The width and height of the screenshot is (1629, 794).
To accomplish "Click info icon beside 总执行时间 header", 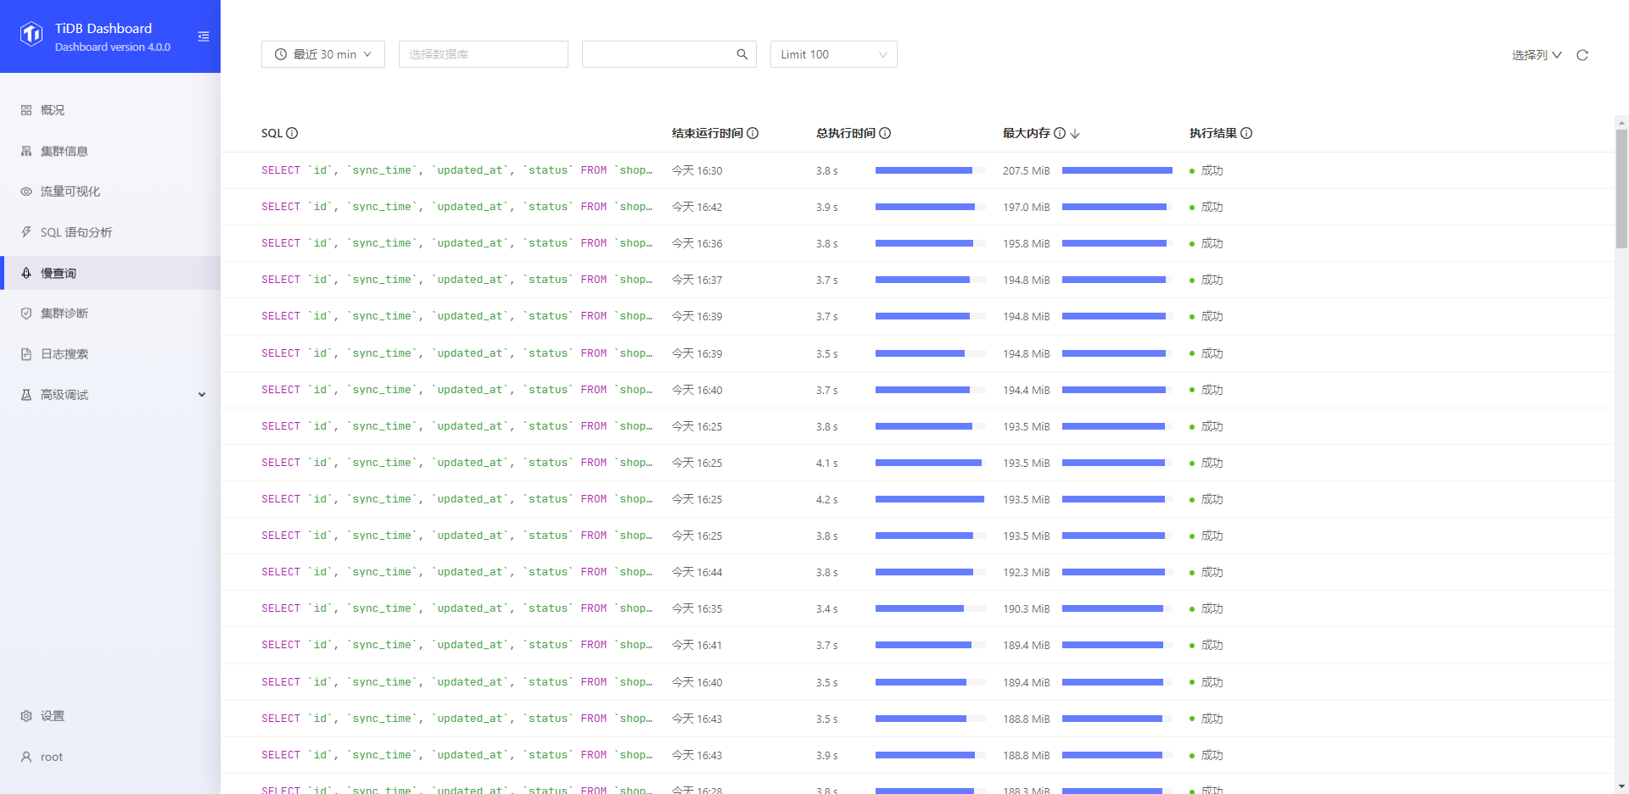I will coord(885,133).
